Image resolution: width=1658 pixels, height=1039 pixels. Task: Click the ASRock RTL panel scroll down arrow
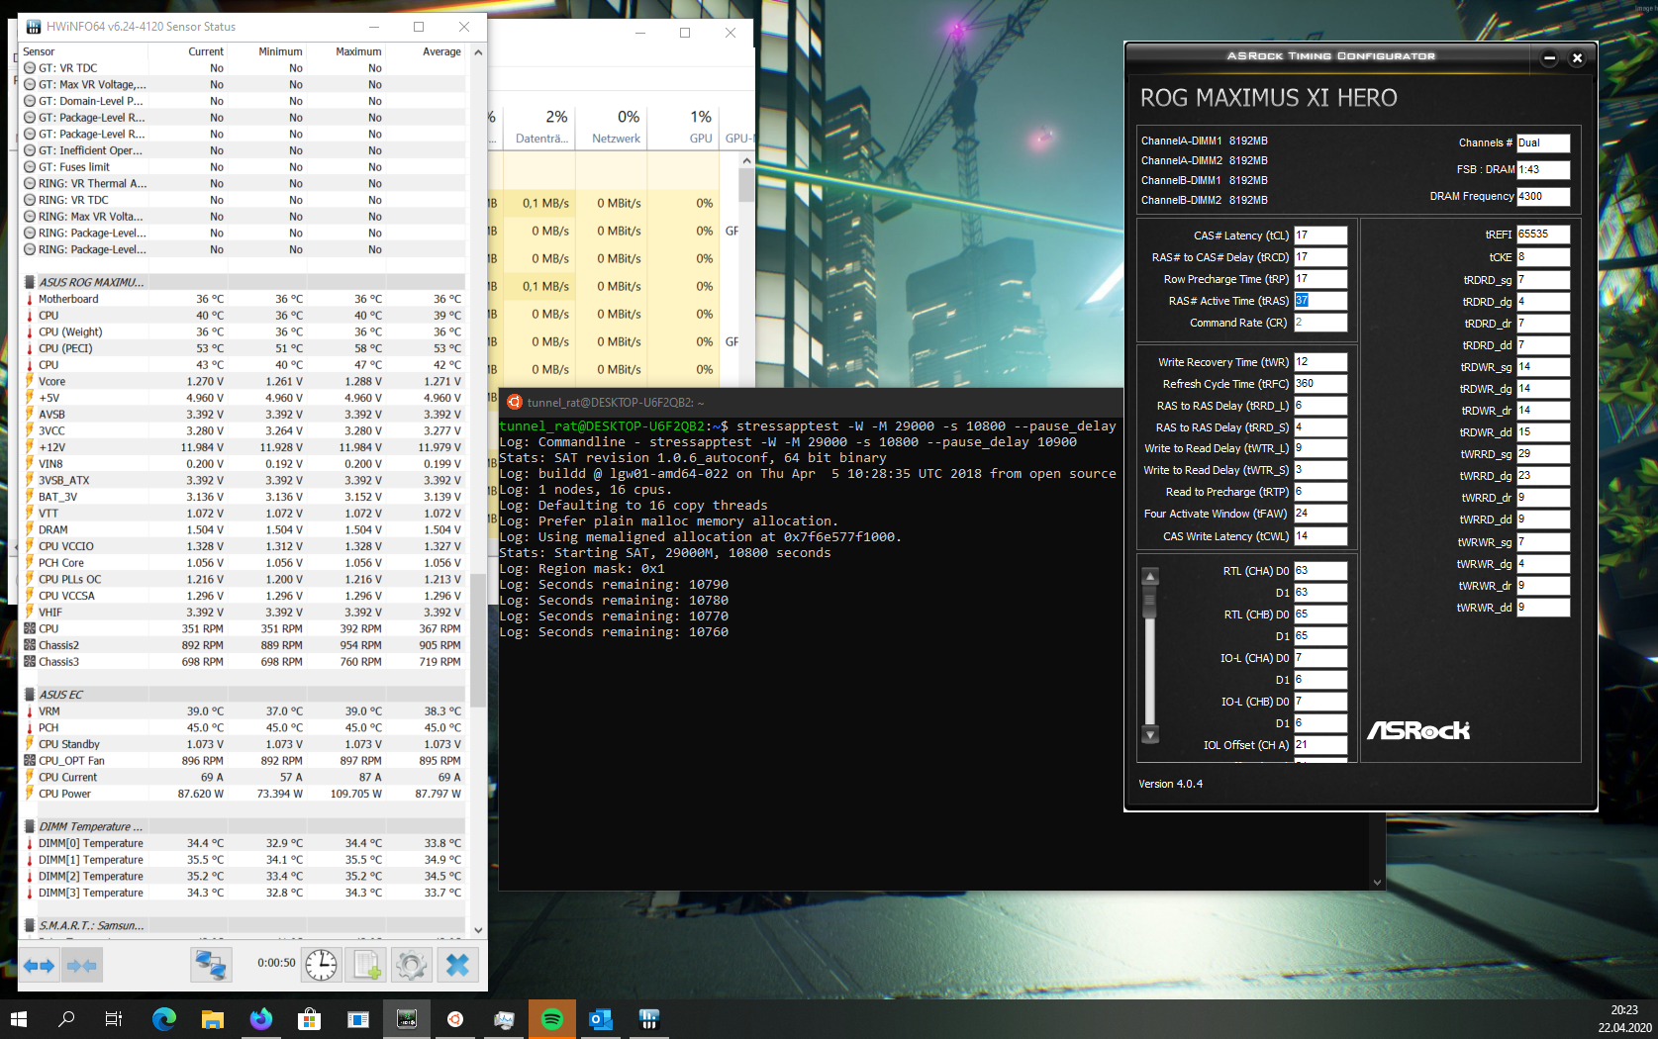click(x=1150, y=734)
